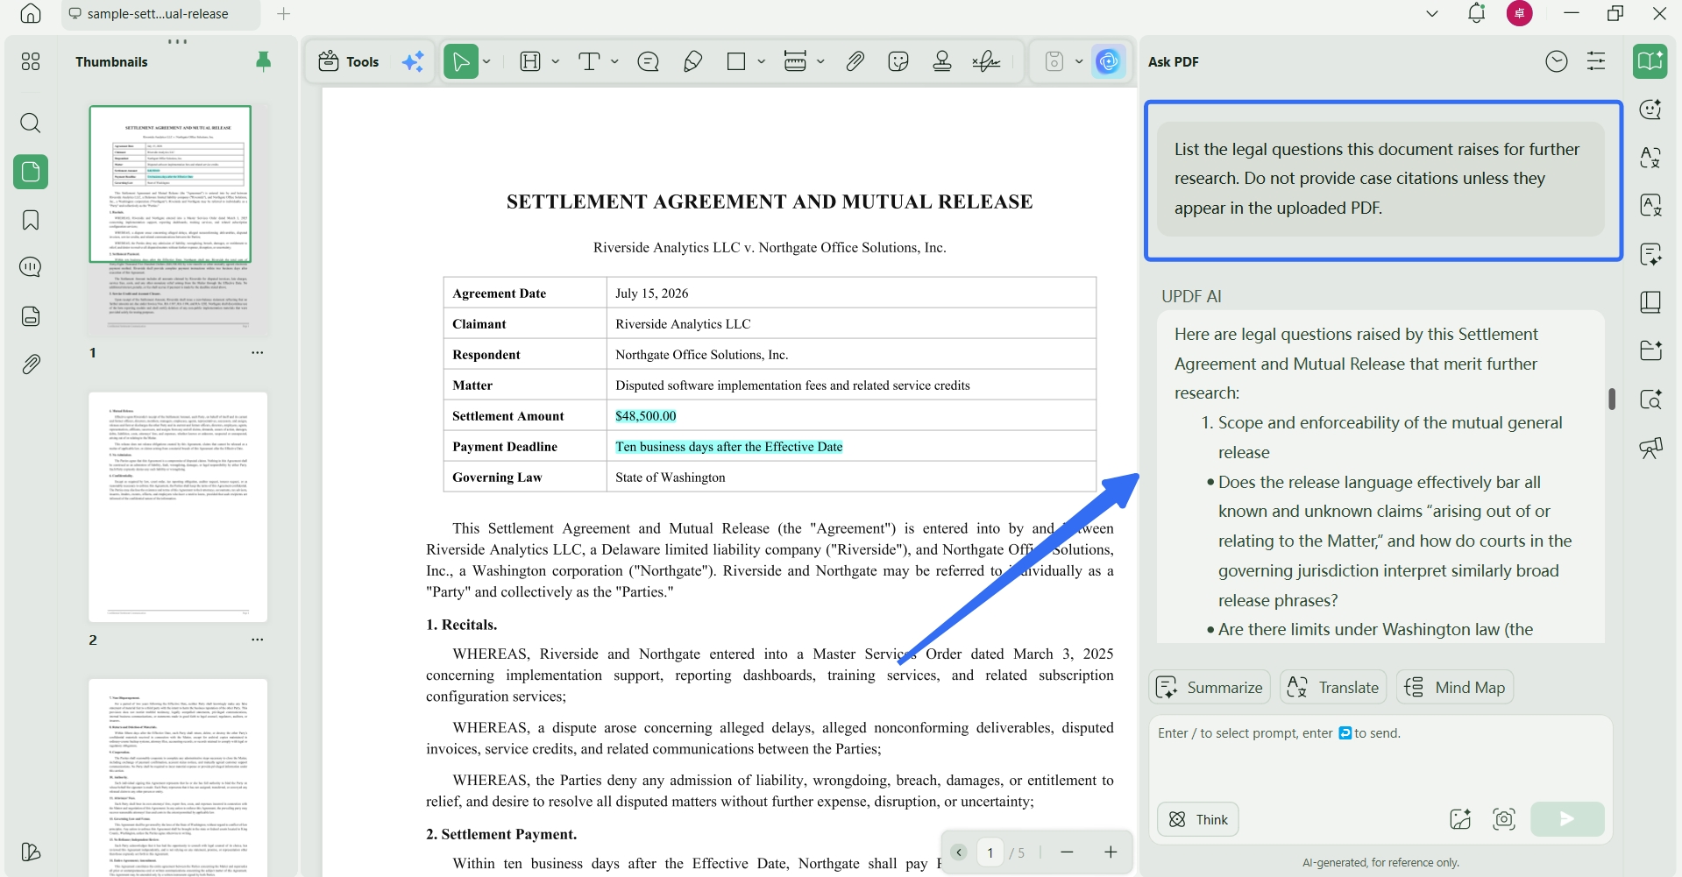Expand the shape tool dropdown arrow
Viewport: 1682px width, 877px height.
click(761, 61)
